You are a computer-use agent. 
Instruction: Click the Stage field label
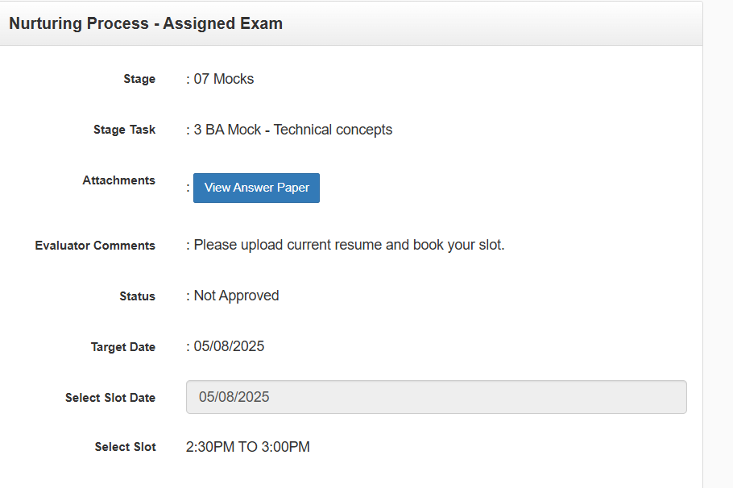tap(139, 79)
